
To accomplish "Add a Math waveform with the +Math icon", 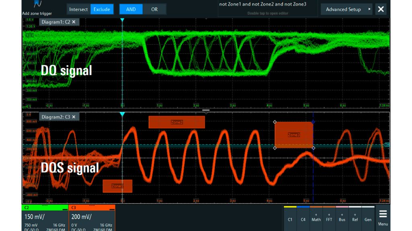I will pyautogui.click(x=316, y=219).
